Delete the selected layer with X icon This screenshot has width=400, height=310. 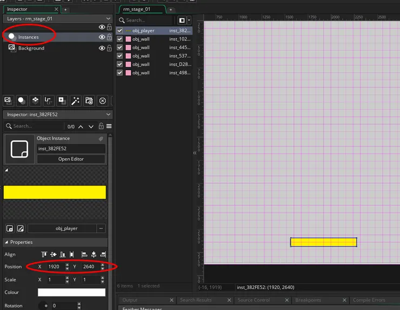(x=103, y=100)
